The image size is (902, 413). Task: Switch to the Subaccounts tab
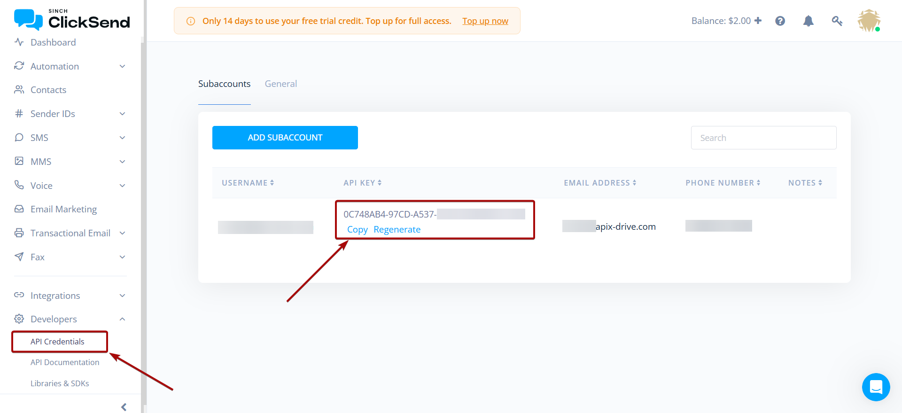(224, 84)
